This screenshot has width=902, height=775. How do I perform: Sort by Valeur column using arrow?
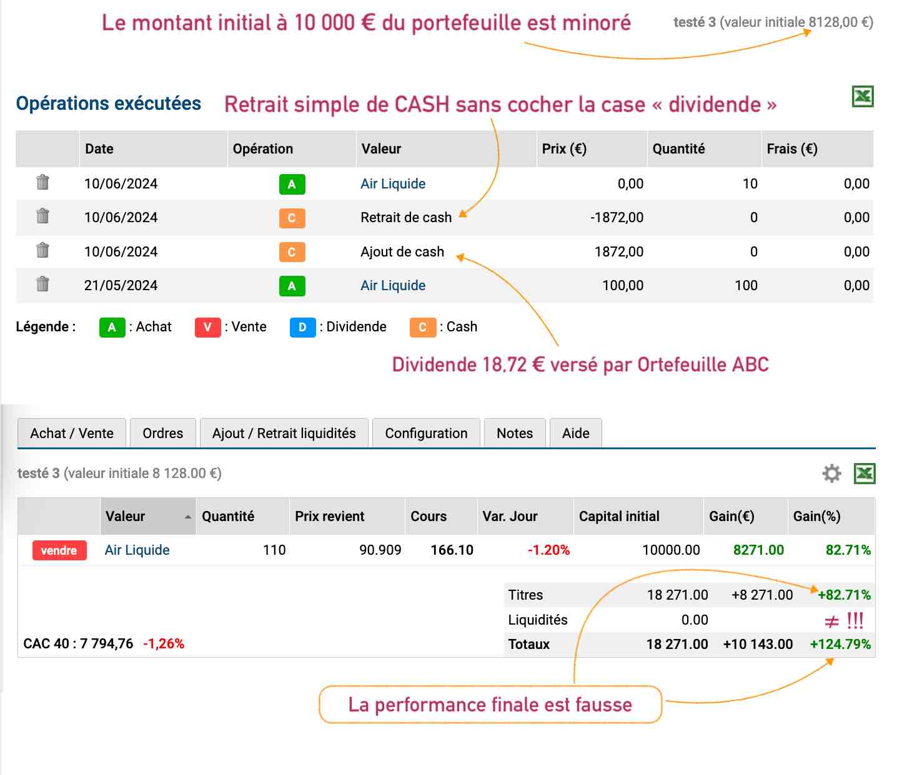pyautogui.click(x=187, y=517)
